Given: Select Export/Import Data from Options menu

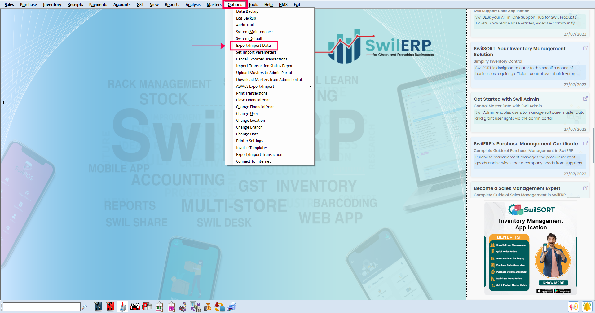Looking at the screenshot, I should pos(253,46).
